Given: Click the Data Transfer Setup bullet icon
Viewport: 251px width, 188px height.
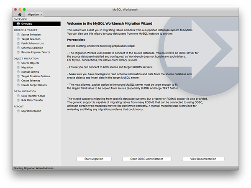Looking at the screenshot, I should (18, 96).
